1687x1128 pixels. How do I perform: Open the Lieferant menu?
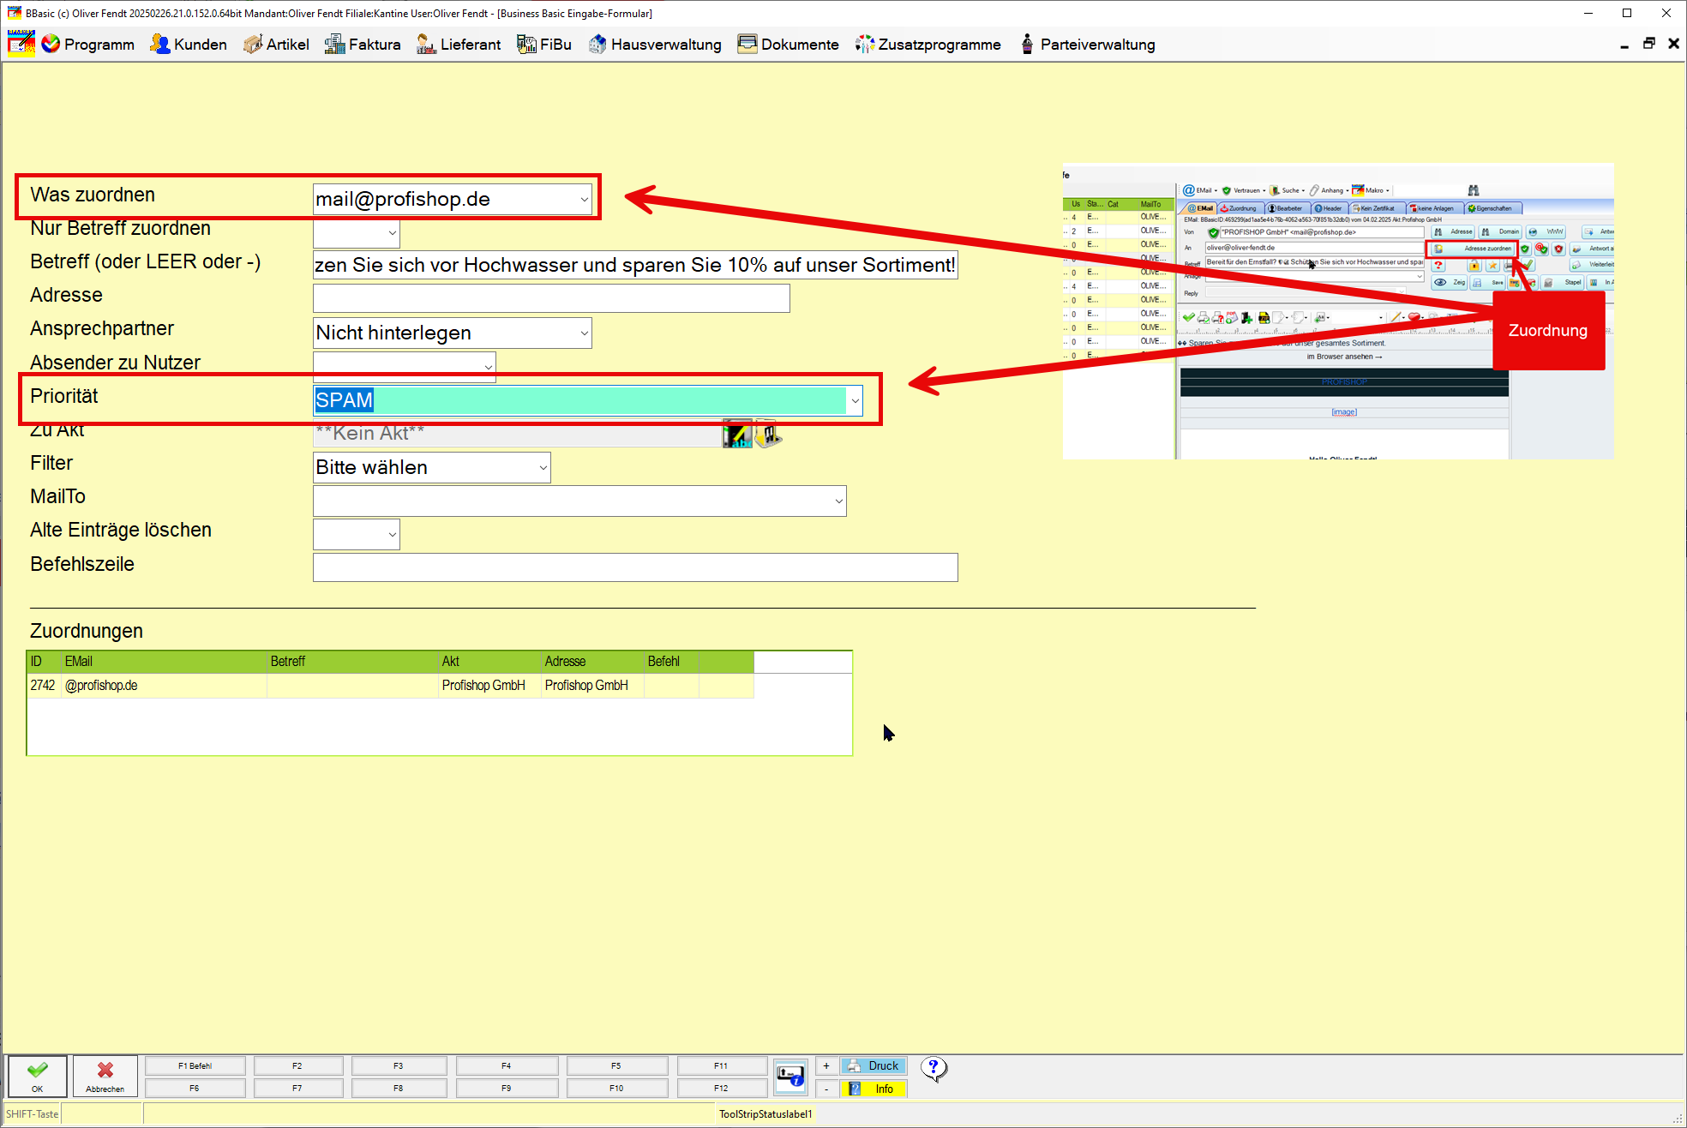coord(459,45)
